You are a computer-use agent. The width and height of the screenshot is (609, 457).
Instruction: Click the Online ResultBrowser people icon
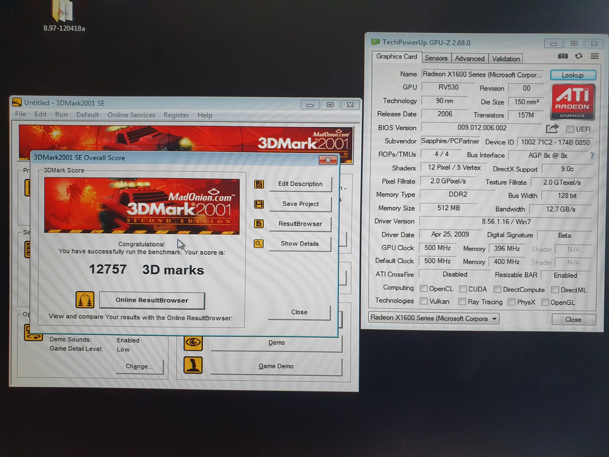click(85, 300)
